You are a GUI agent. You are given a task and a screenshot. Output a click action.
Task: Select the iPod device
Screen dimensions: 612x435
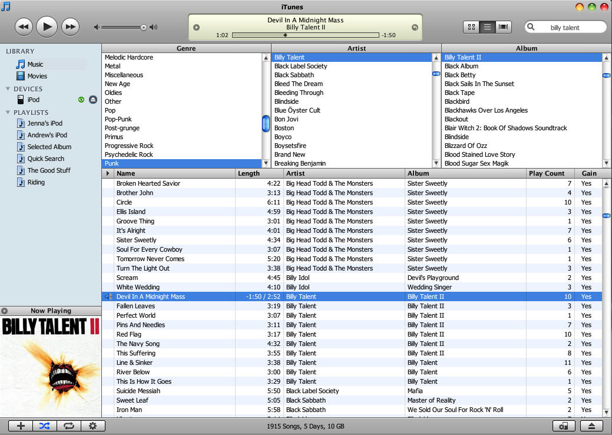tap(33, 100)
